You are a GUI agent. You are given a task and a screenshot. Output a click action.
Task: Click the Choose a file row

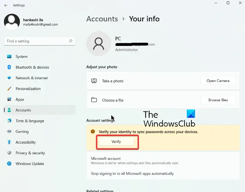163,100
